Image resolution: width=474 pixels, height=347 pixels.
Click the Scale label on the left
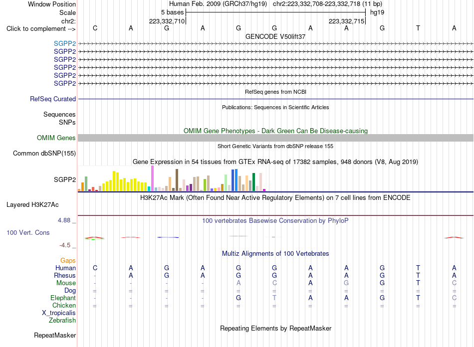tap(67, 12)
